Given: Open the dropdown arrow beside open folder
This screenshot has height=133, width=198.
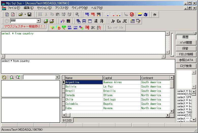Looking at the screenshot, I should [25, 14].
